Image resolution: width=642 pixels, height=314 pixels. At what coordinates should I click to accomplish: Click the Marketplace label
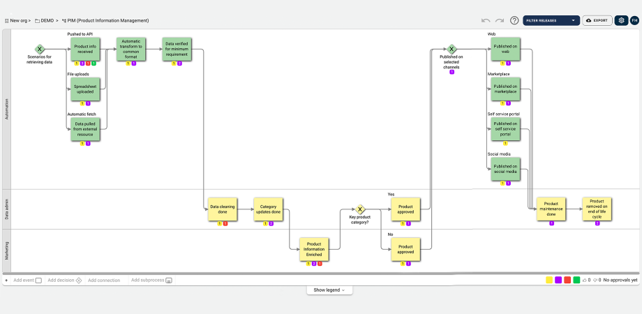(498, 74)
